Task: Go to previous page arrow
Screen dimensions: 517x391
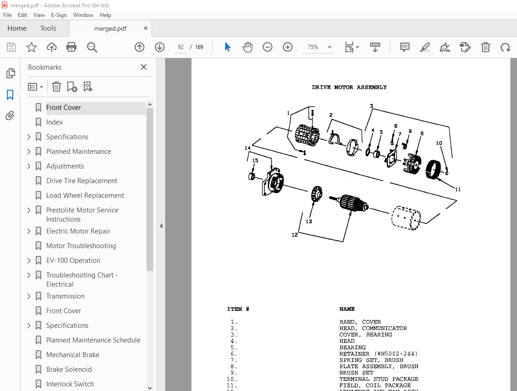Action: tap(140, 47)
